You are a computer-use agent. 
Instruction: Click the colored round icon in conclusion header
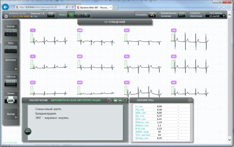(109, 100)
